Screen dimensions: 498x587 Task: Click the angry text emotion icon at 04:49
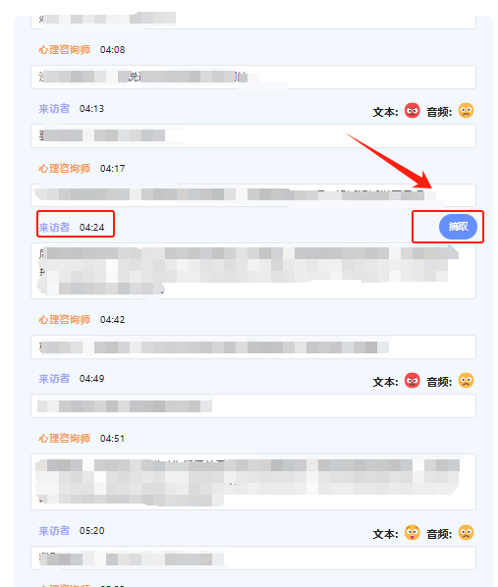pyautogui.click(x=413, y=380)
